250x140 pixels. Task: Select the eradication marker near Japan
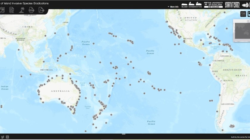pyautogui.click(x=68, y=35)
